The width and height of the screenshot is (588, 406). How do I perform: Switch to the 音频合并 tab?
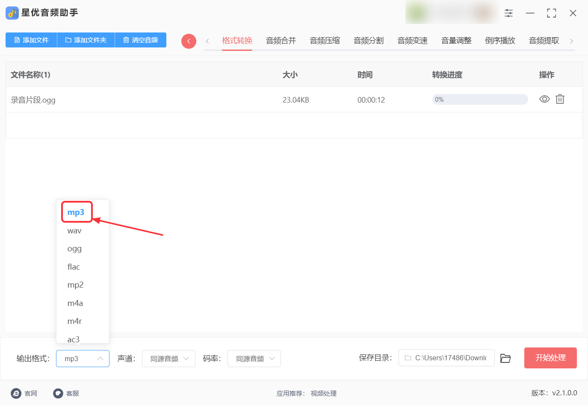click(x=281, y=41)
